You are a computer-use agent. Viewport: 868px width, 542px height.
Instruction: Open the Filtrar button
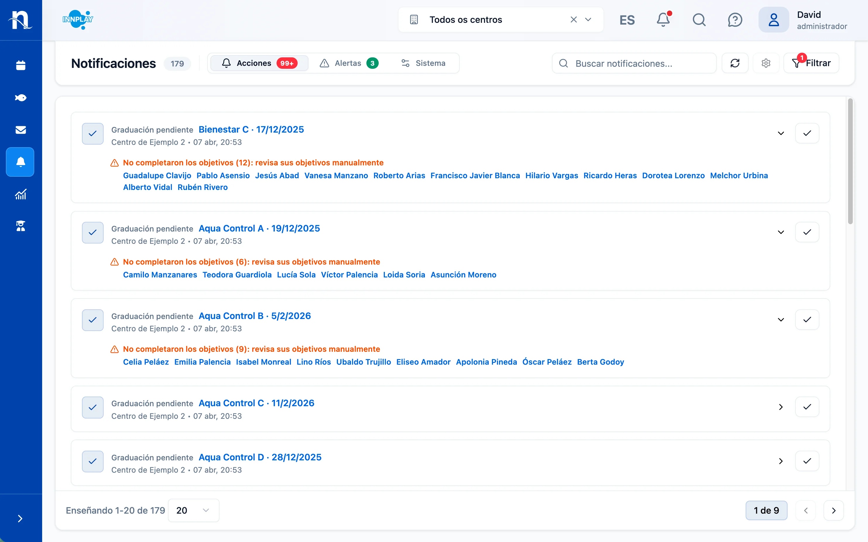pos(811,63)
